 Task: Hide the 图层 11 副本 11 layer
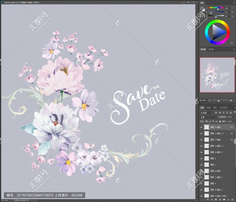201,146
